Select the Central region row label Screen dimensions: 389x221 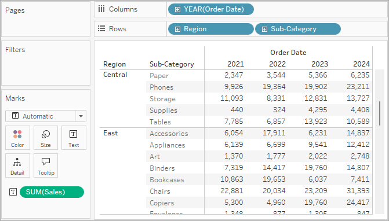point(115,75)
